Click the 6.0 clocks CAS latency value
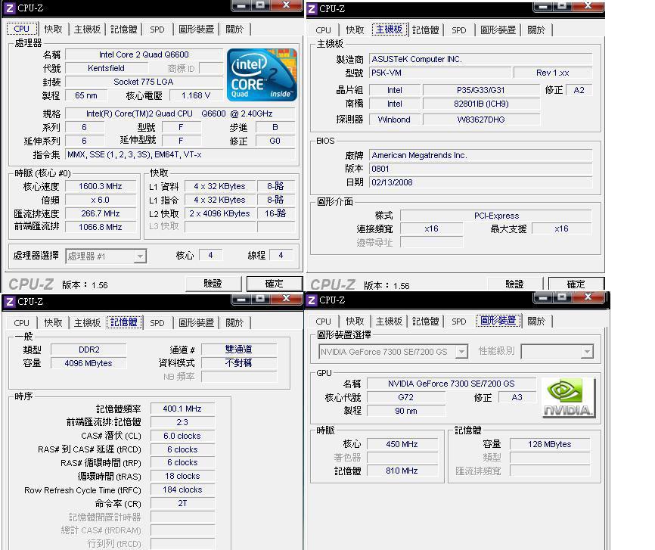This screenshot has width=655, height=550. tap(182, 436)
